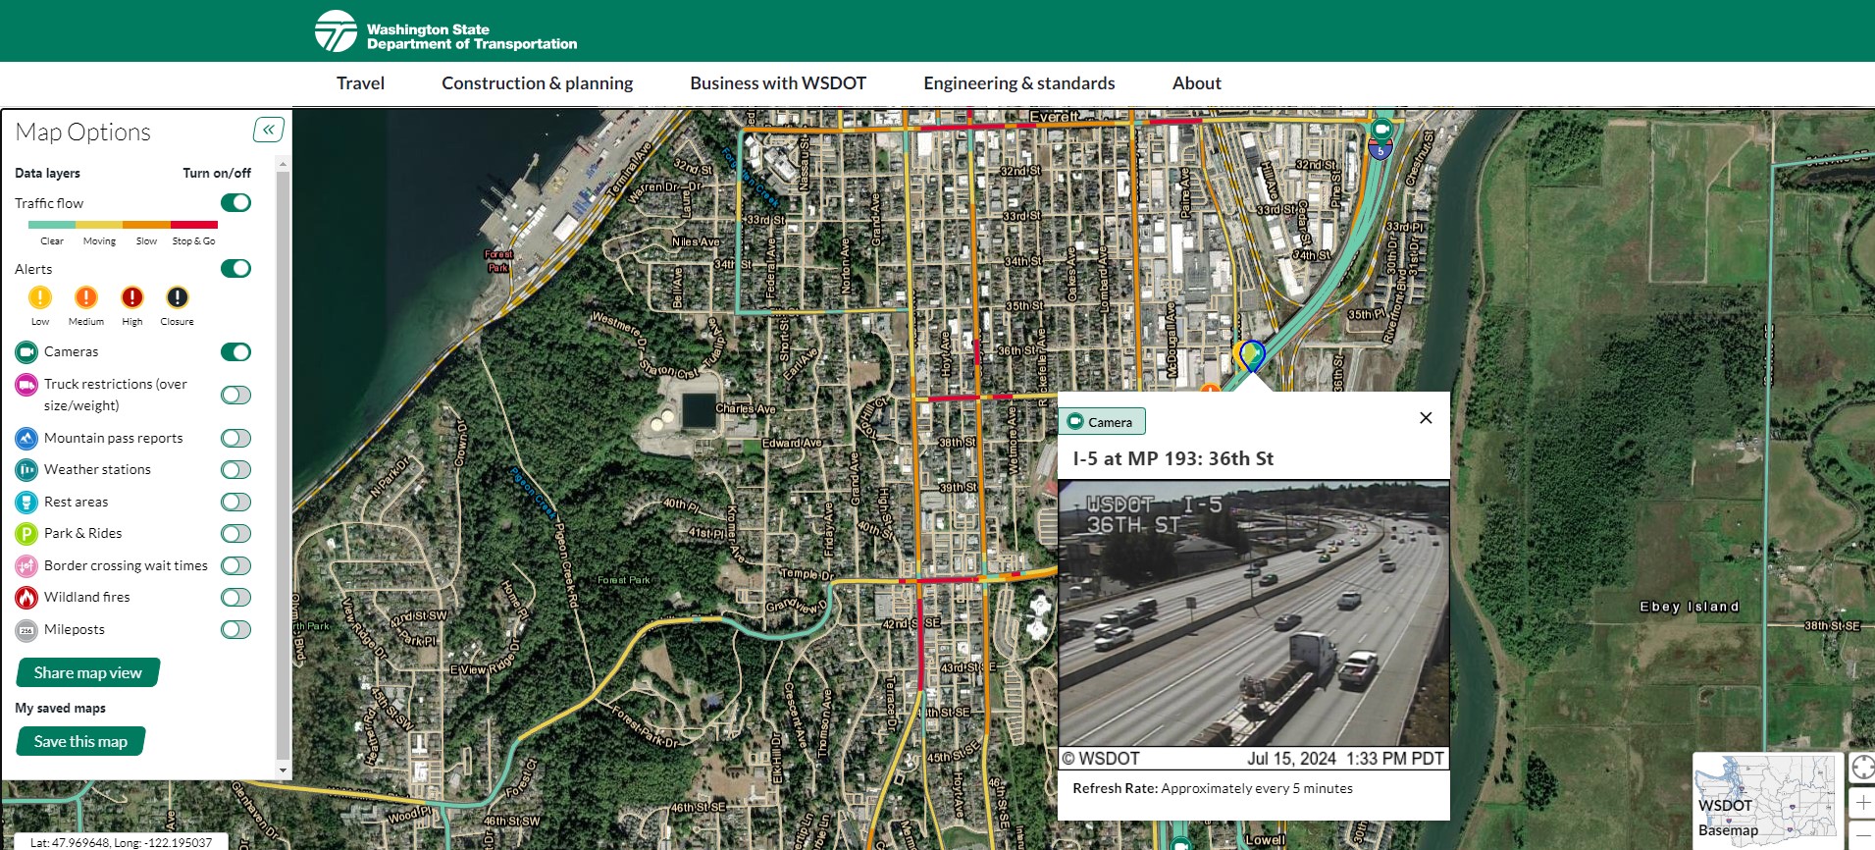Click the Rest areas icon
1875x850 pixels.
click(x=26, y=503)
